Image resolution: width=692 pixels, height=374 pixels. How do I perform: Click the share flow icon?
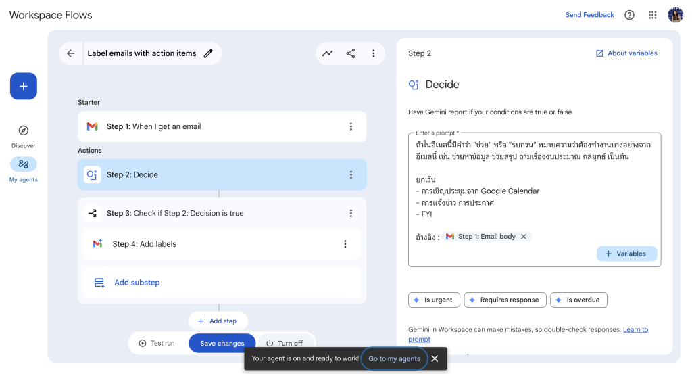tap(351, 53)
